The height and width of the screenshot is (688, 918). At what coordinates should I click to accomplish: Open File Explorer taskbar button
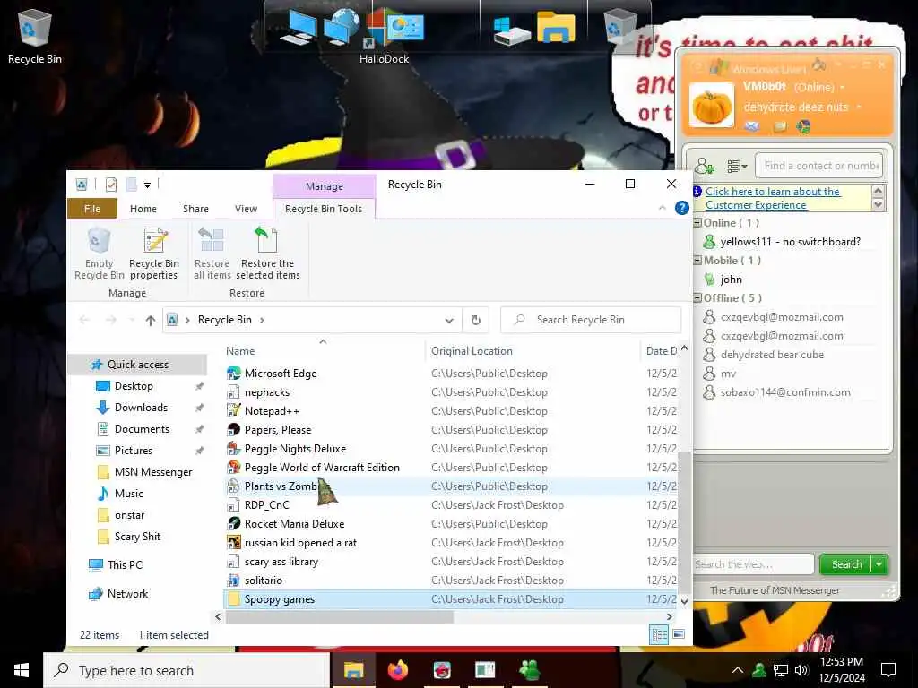353,670
